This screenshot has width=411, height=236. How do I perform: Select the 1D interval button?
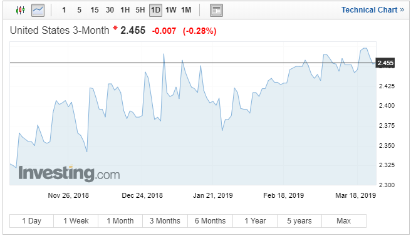tap(155, 10)
